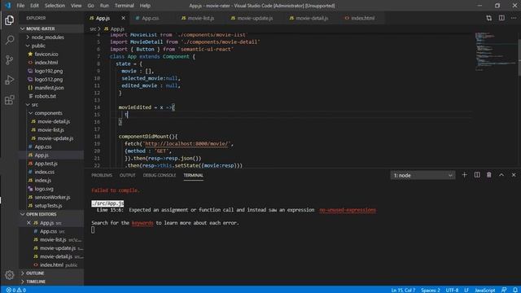521x293 pixels.
Task: Open the View menu
Action: (76, 6)
